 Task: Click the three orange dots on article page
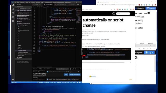(131, 79)
